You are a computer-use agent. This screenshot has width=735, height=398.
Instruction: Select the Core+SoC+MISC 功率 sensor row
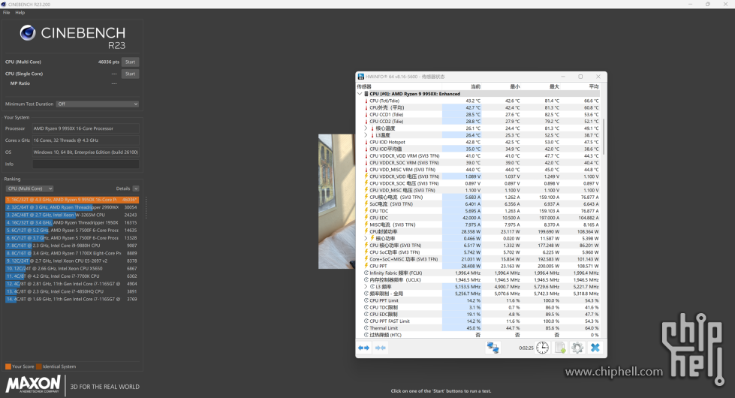coord(478,259)
